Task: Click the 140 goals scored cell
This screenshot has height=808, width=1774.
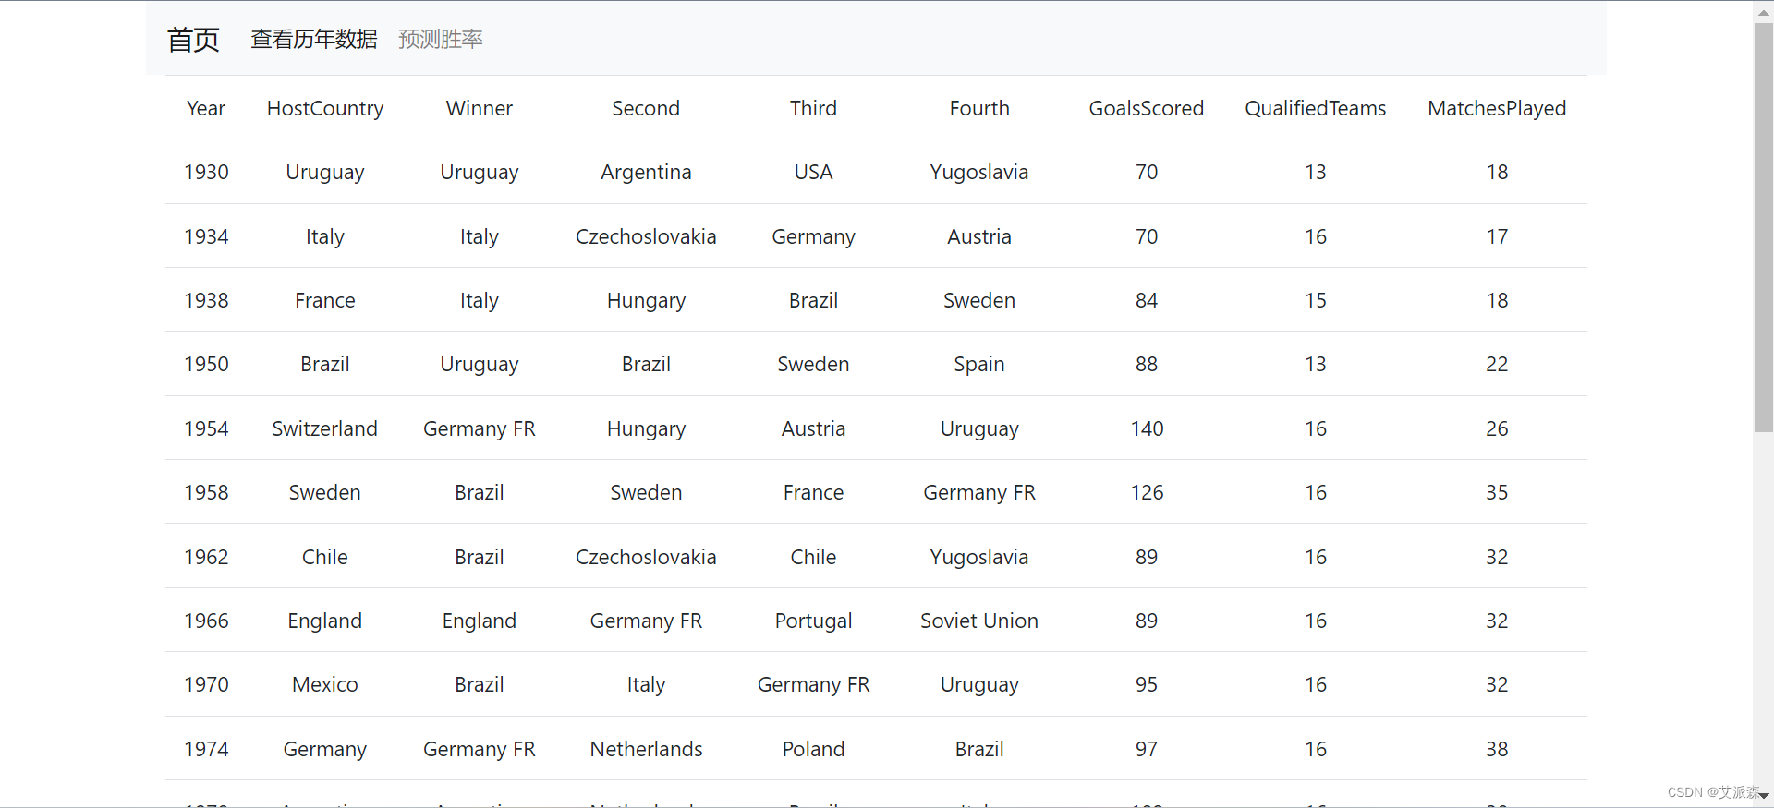Action: 1147,428
